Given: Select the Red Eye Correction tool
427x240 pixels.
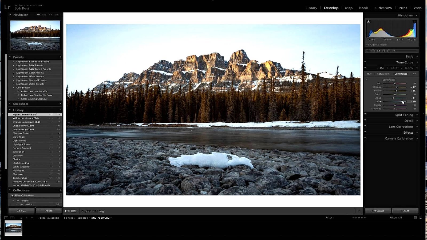Looking at the screenshot, I should pyautogui.click(x=379, y=51).
